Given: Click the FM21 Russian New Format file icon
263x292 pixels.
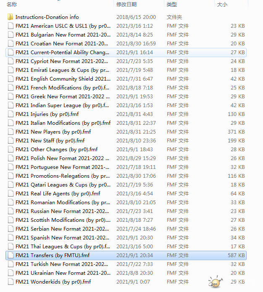Looking at the screenshot, I should click(x=11, y=211).
